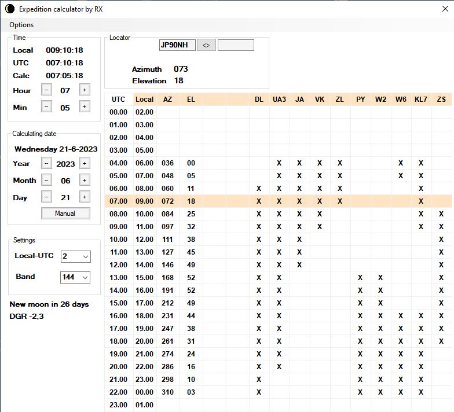Open the Options menu

[x=21, y=25]
